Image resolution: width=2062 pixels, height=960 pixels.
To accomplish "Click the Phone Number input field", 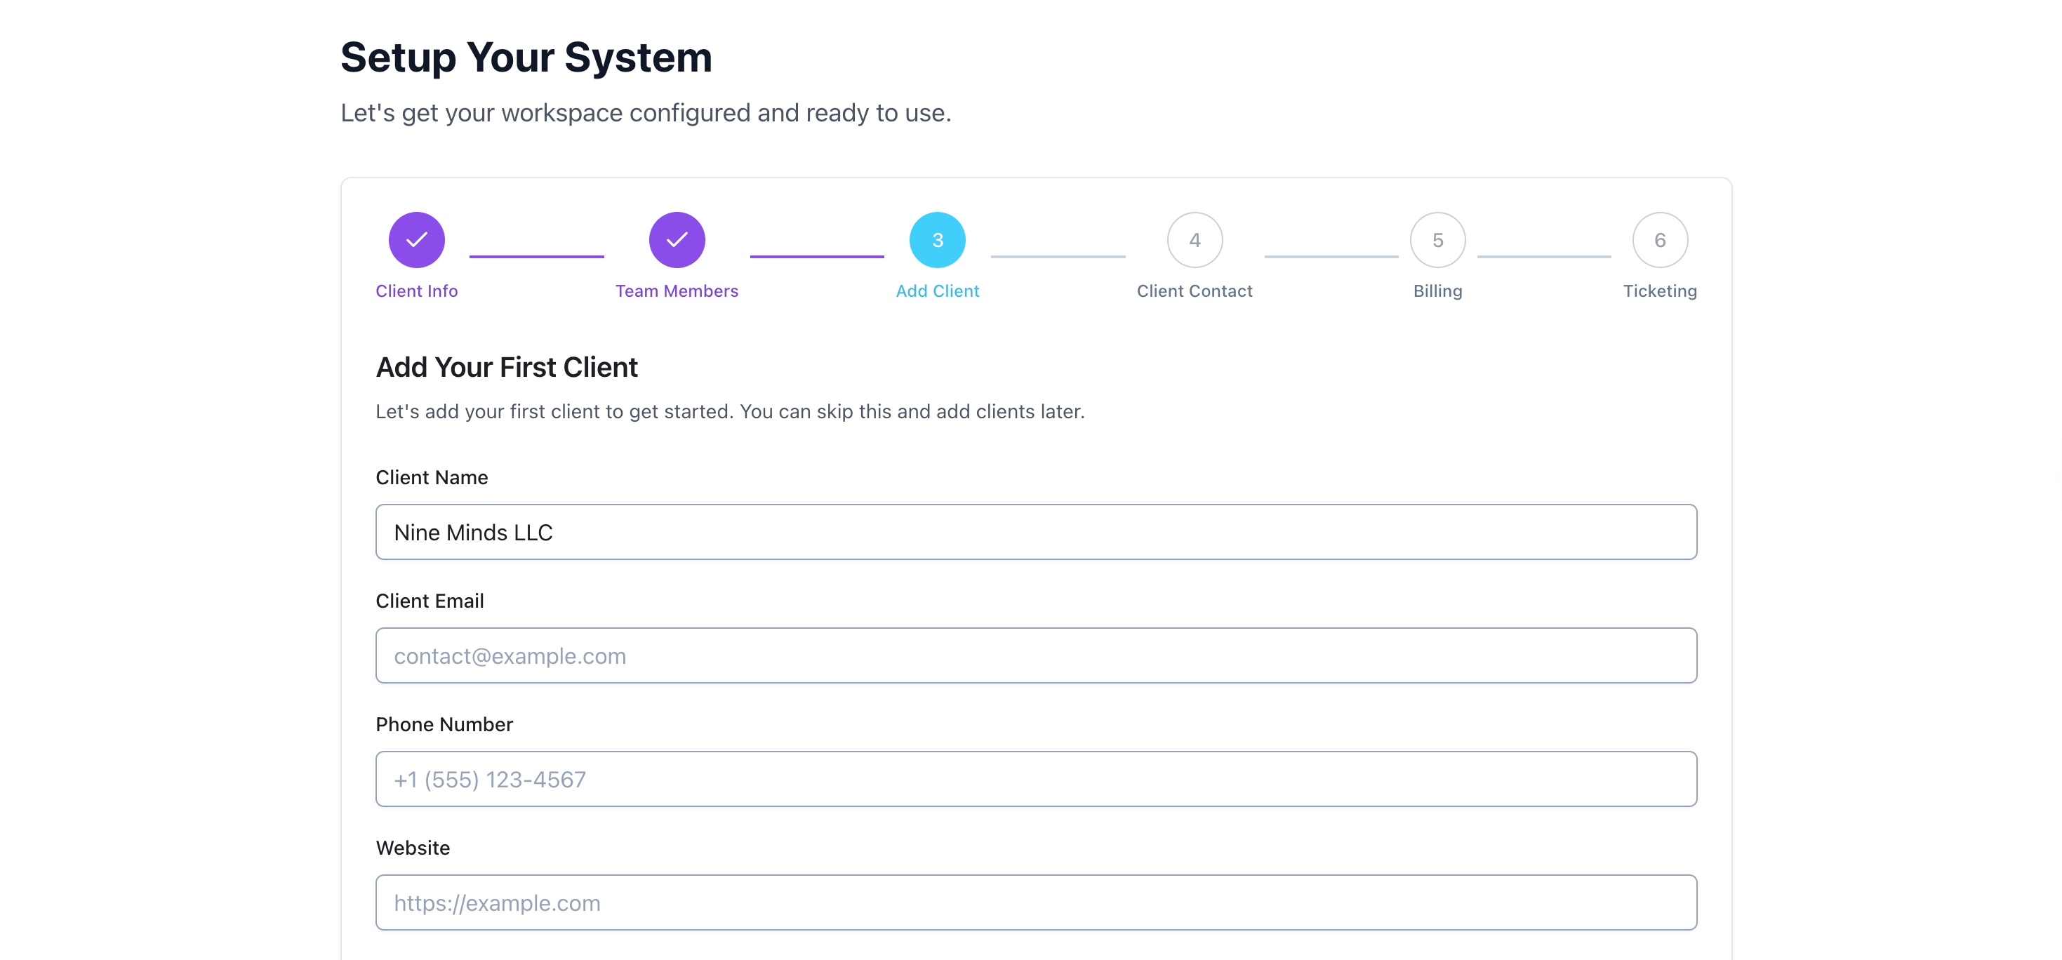I will (1036, 778).
